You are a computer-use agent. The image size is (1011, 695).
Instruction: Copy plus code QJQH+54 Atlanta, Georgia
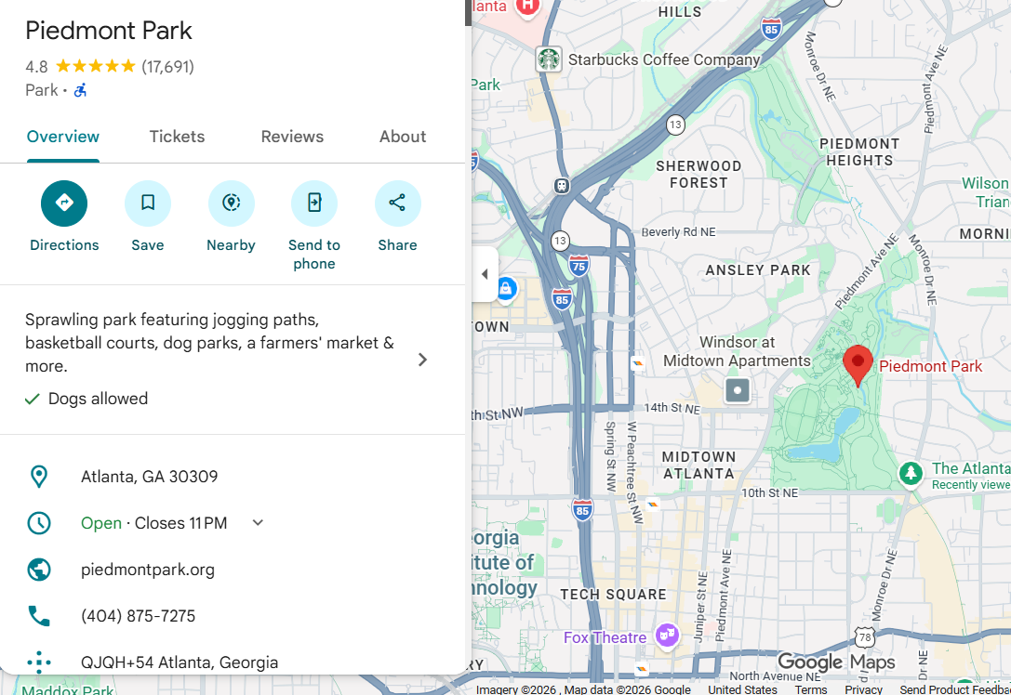click(x=180, y=662)
